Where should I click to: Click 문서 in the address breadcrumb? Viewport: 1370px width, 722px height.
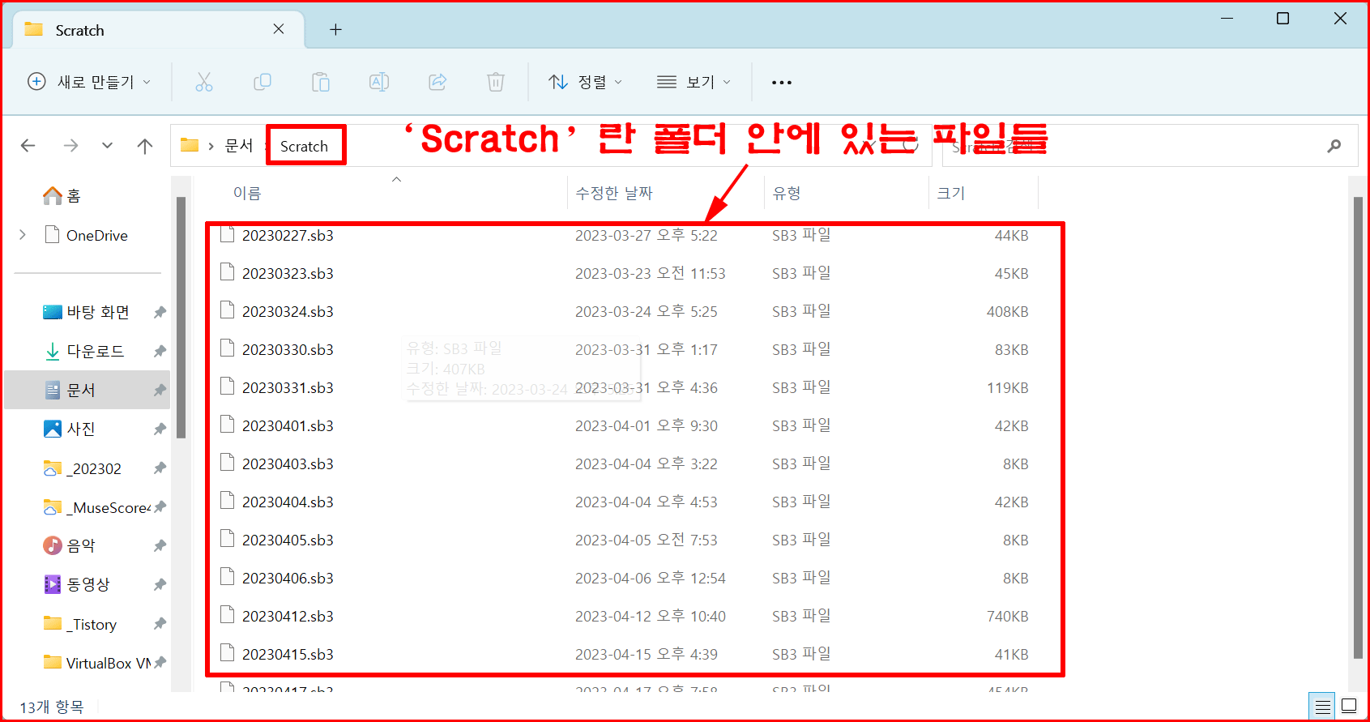pos(239,146)
